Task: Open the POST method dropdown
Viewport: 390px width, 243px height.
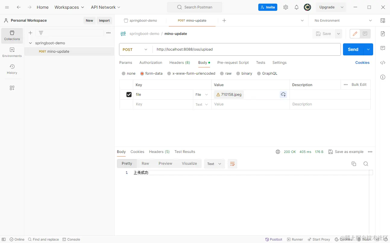Action: [136, 49]
